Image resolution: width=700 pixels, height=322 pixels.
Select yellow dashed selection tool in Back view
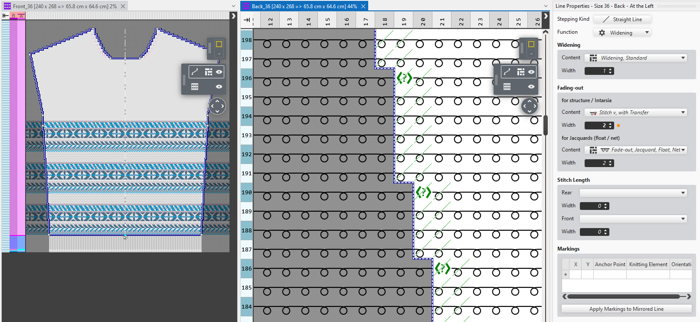click(x=531, y=44)
